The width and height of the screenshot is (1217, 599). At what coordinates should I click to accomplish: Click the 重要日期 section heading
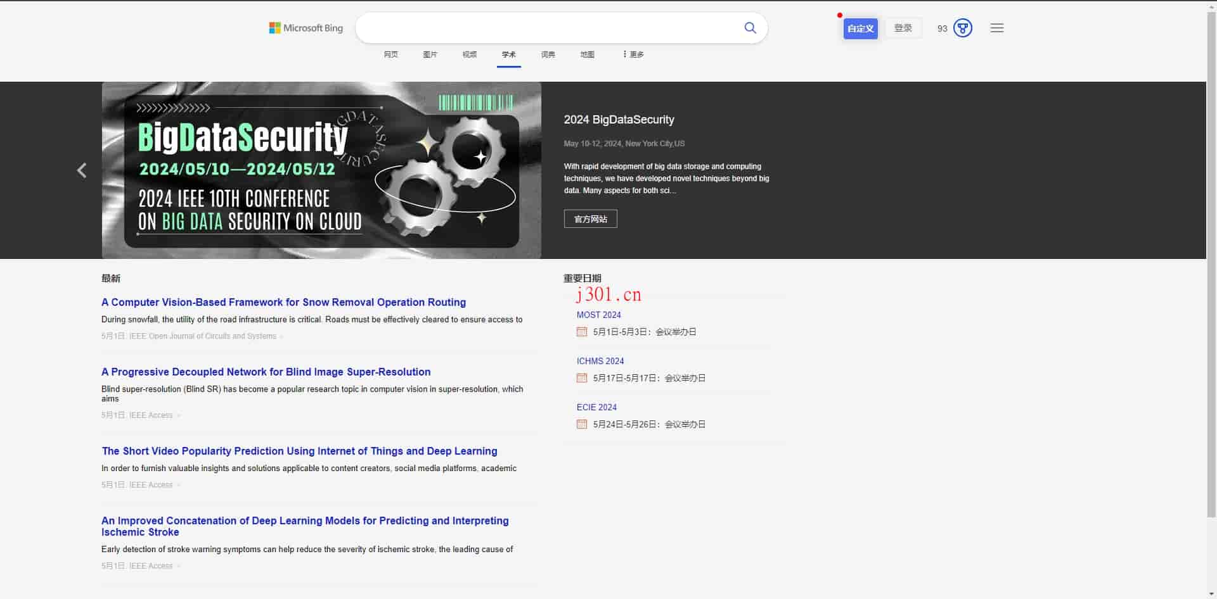(x=582, y=279)
